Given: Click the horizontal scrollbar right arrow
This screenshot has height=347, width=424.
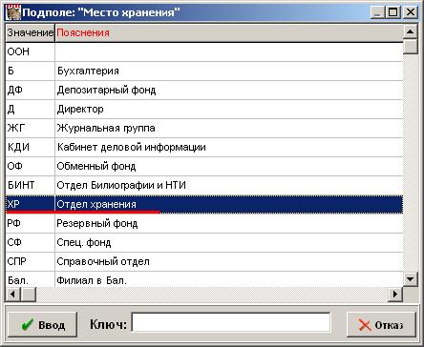Looking at the screenshot, I should (x=395, y=294).
